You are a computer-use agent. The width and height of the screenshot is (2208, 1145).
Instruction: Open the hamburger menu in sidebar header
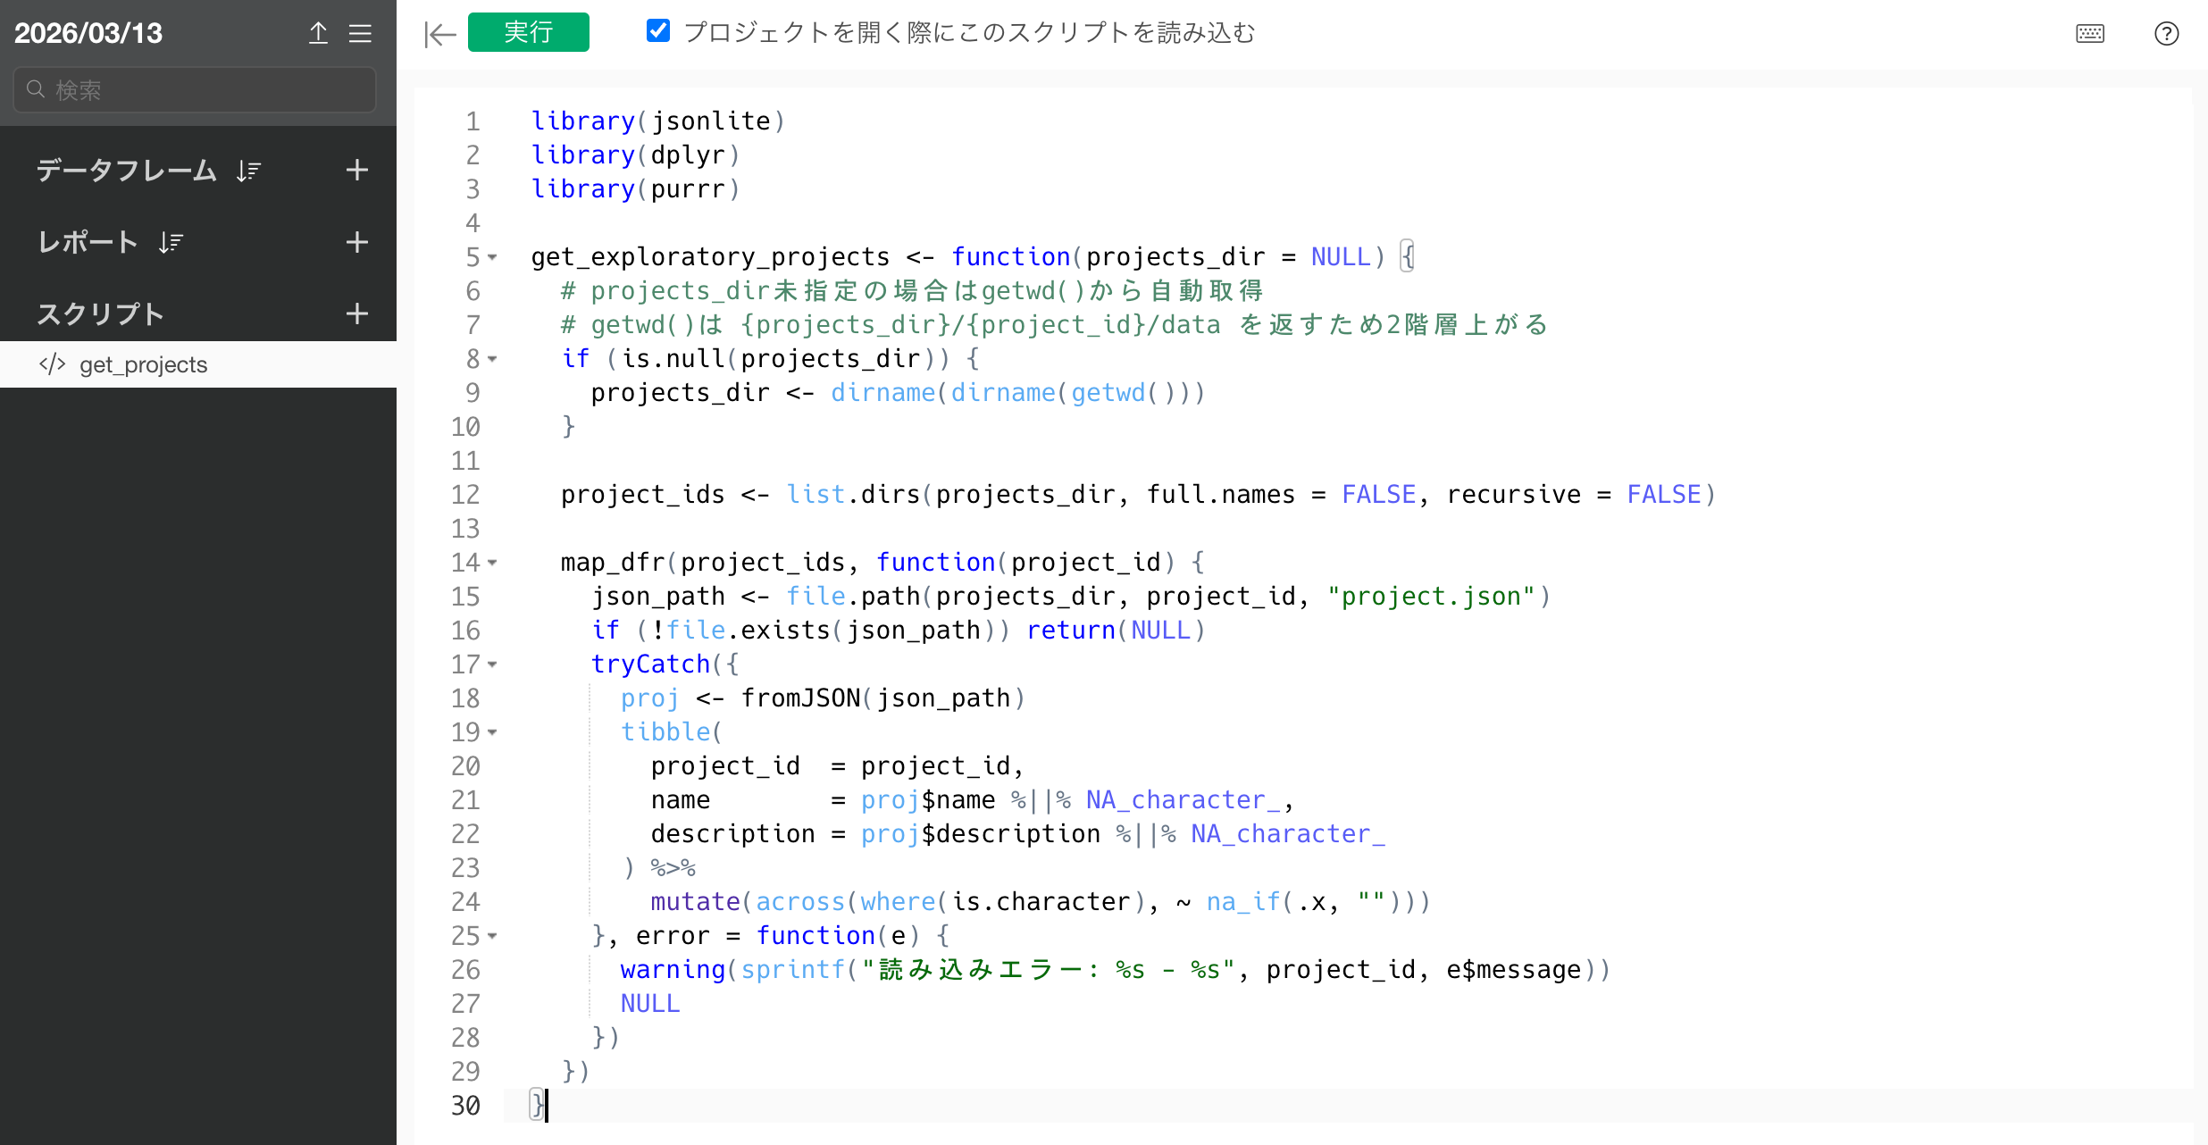point(360,34)
